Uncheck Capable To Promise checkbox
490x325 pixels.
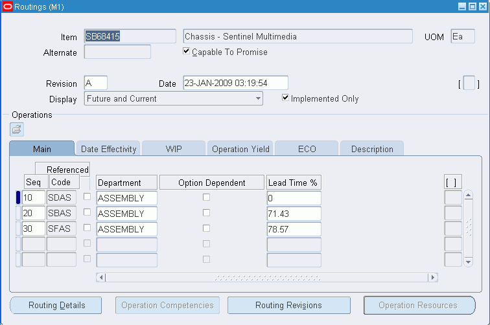(186, 51)
